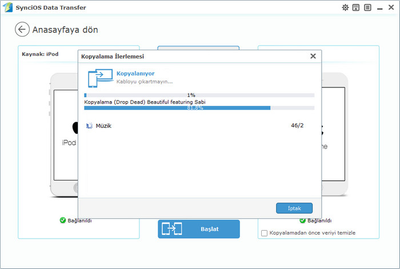The image size is (400, 269).
Task: Click the save/register icon in title bar
Action: (356, 7)
